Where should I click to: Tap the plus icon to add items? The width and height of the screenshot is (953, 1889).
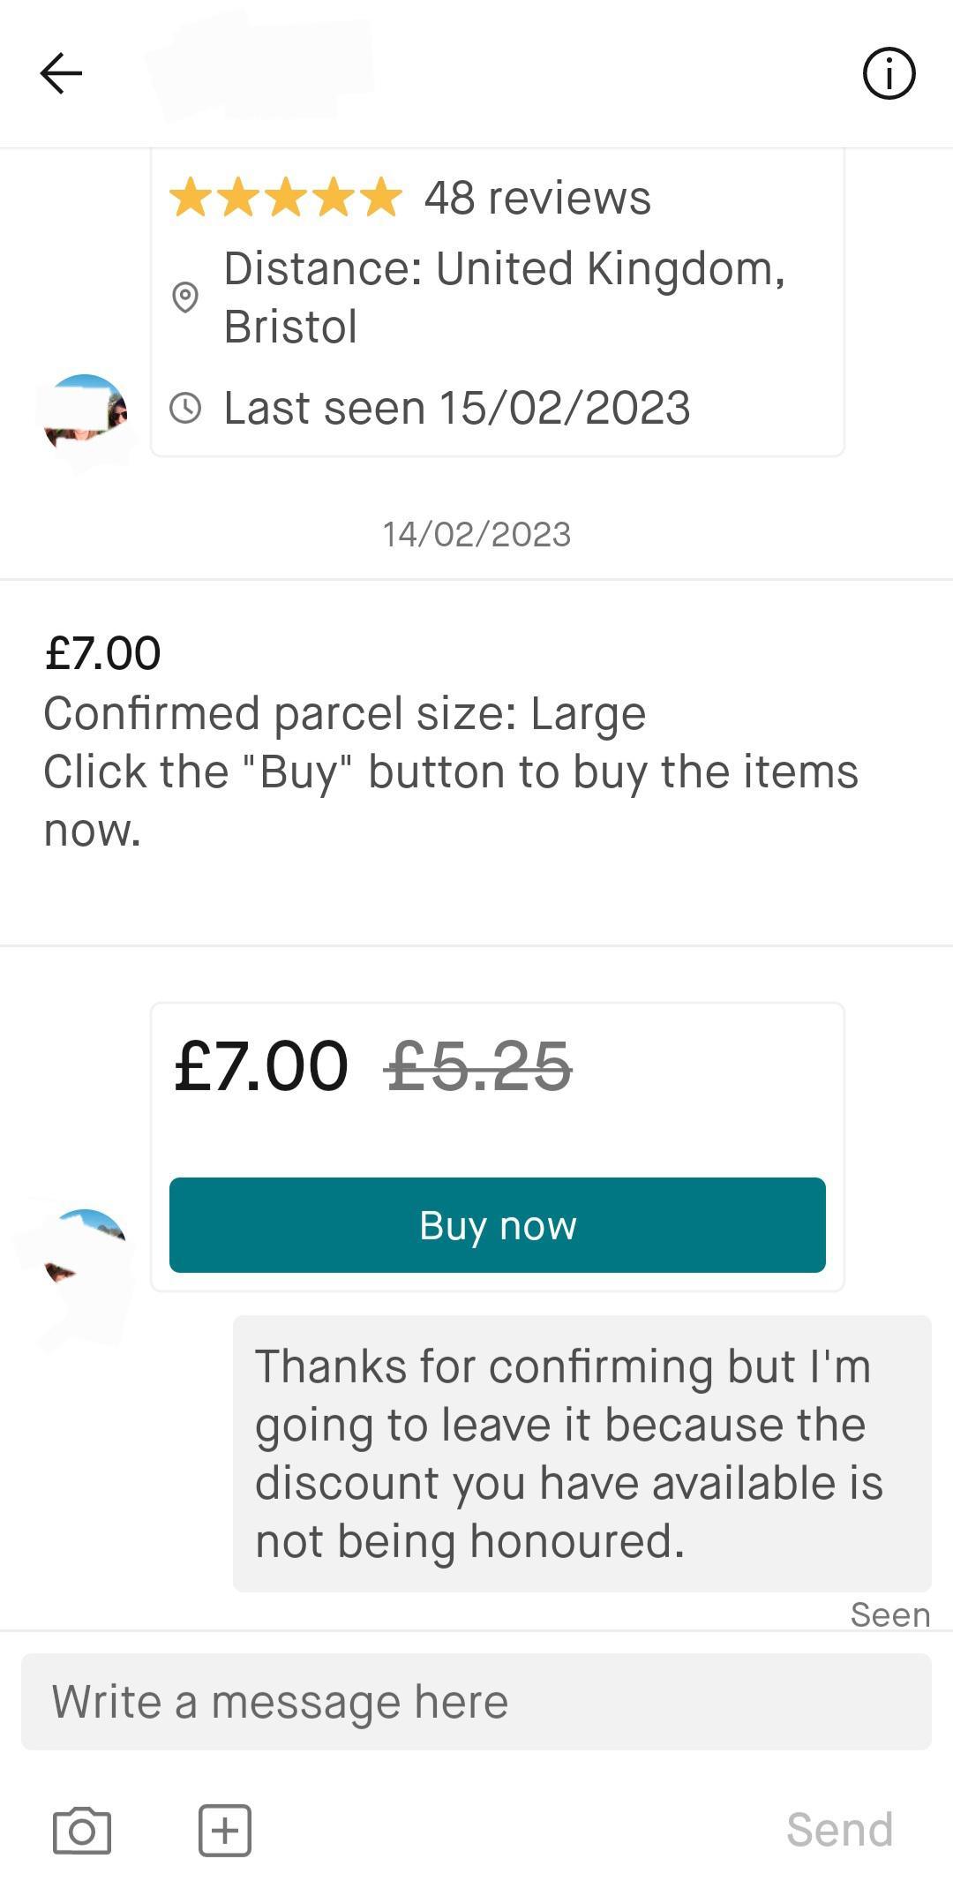pos(225,1830)
